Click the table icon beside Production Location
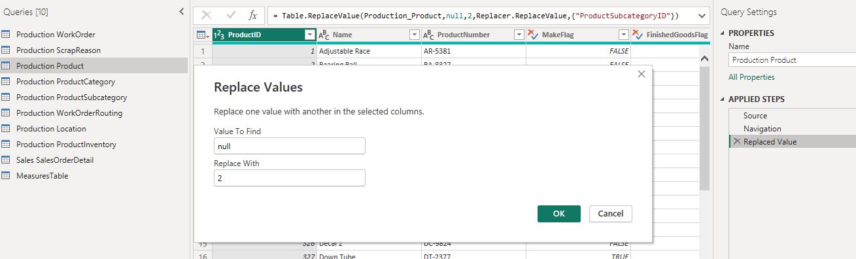Image resolution: width=856 pixels, height=259 pixels. click(x=6, y=129)
